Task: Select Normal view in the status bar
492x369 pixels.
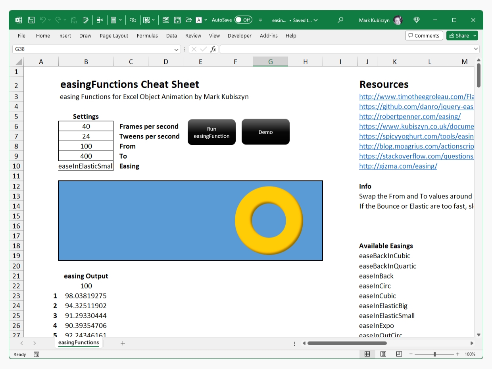Action: (367, 354)
